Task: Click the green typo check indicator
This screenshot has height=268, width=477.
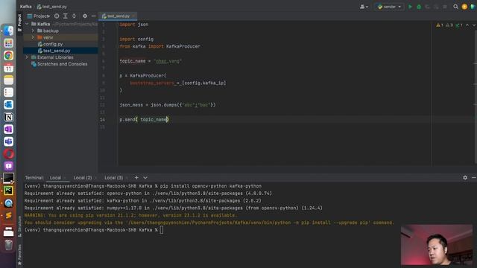Action: point(459,25)
